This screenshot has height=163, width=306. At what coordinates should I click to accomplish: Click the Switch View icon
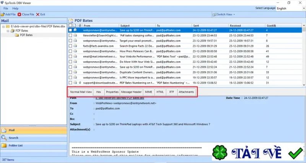214,15
